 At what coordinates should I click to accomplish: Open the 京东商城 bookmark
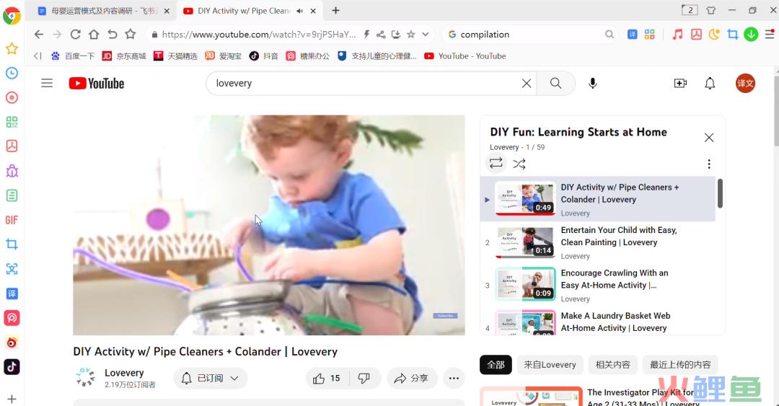click(x=124, y=56)
